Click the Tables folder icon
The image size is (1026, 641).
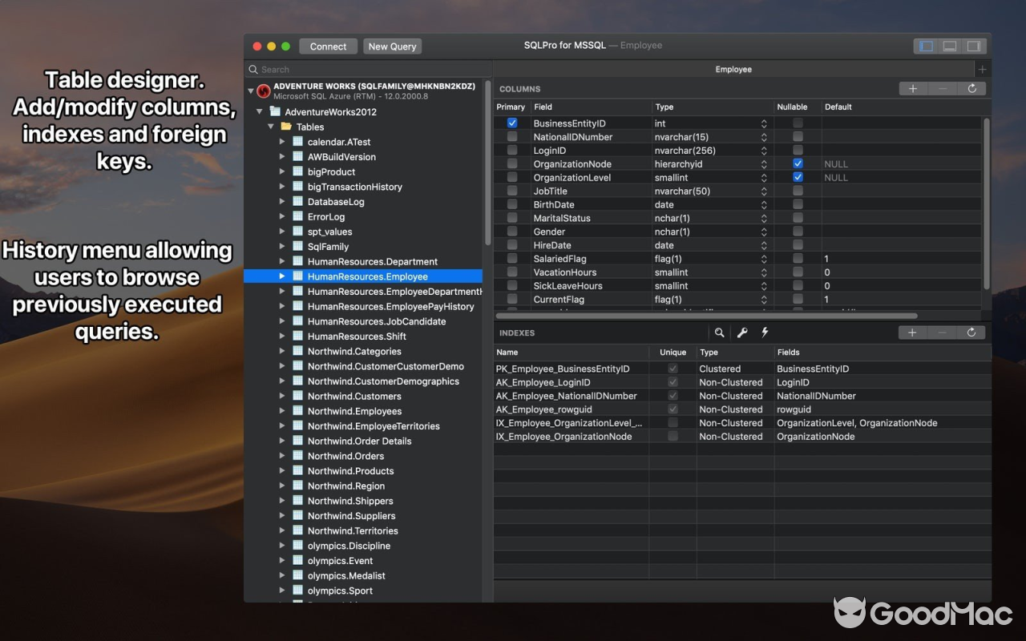pos(285,127)
